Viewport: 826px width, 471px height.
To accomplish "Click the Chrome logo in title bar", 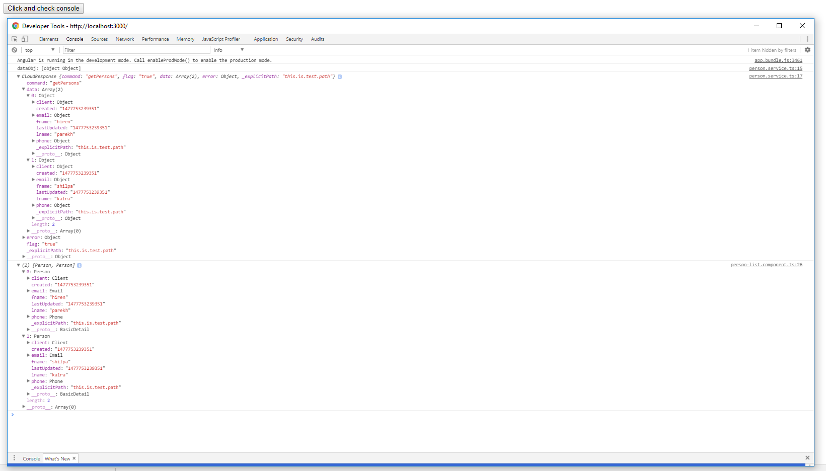I will 16,26.
